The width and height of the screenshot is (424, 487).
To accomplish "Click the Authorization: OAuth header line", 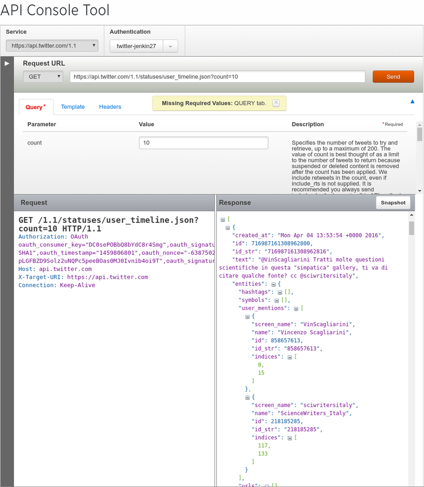I will [x=53, y=236].
